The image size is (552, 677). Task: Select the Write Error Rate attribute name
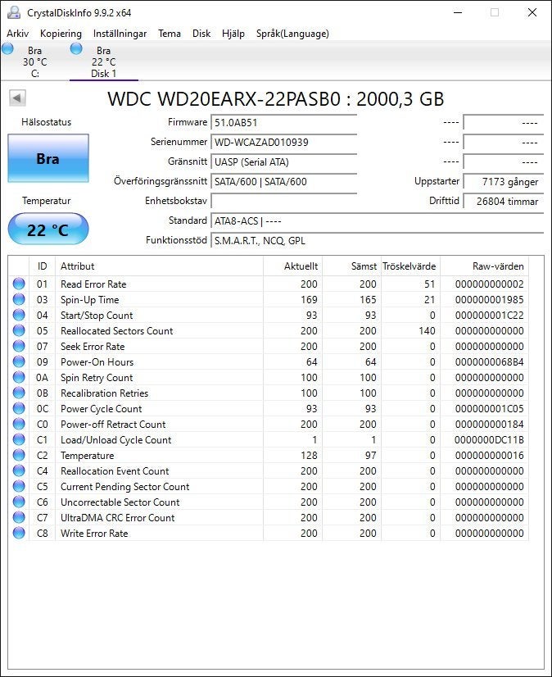point(94,534)
